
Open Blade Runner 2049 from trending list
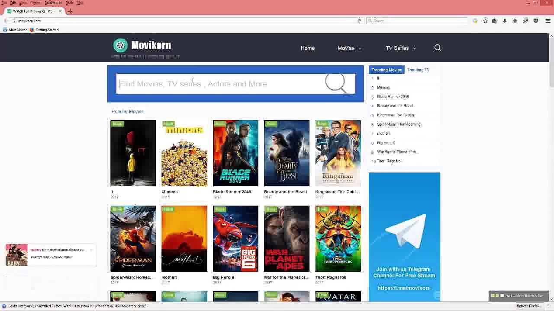393,97
